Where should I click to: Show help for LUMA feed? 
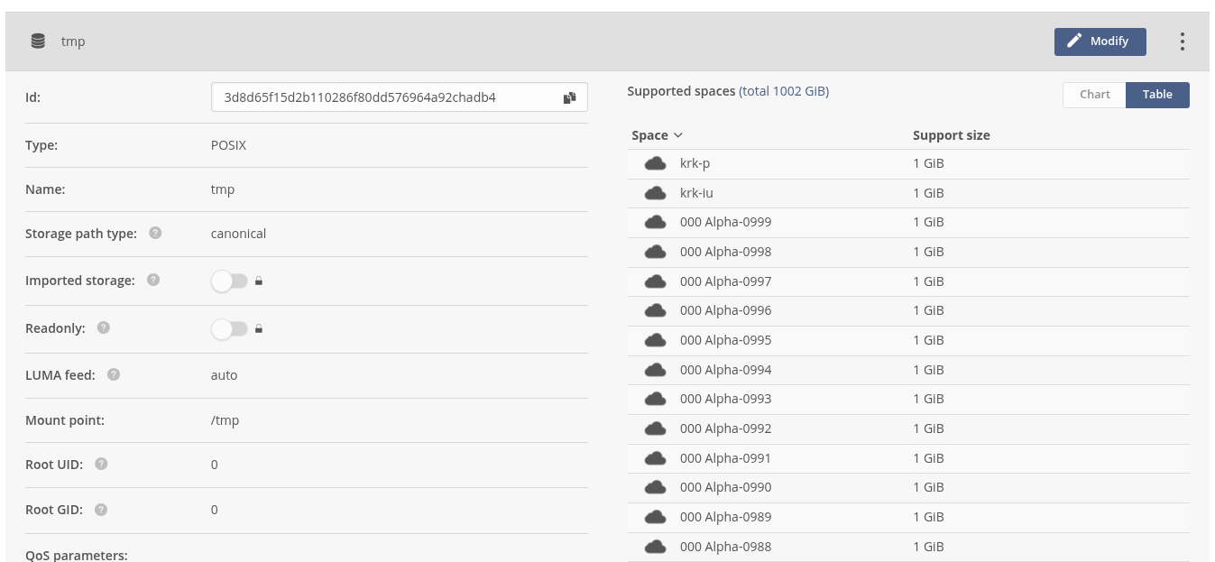114,375
